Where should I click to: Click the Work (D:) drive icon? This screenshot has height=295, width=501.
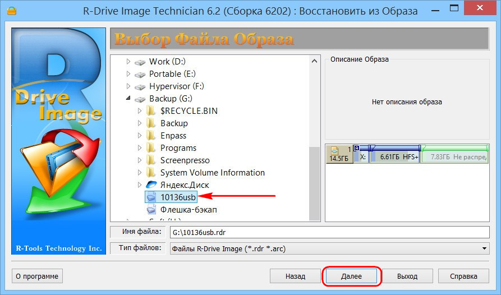click(140, 62)
